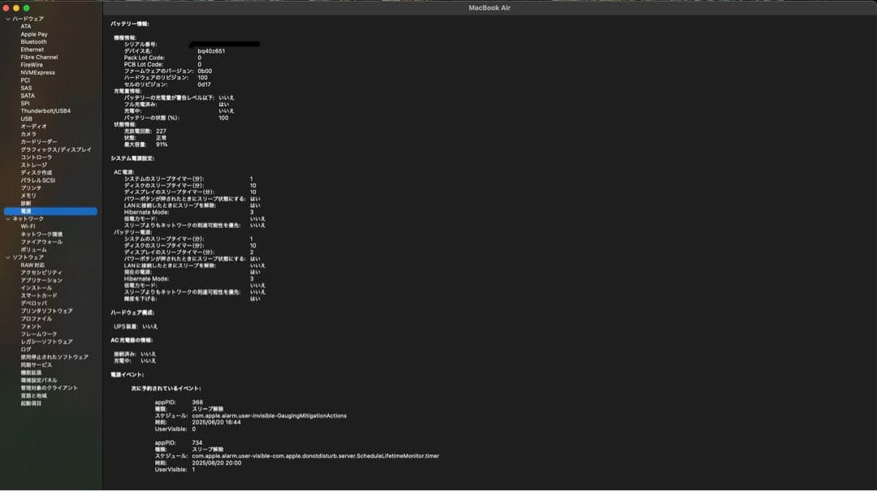Select NVMExpress in the hardware list

click(x=38, y=73)
